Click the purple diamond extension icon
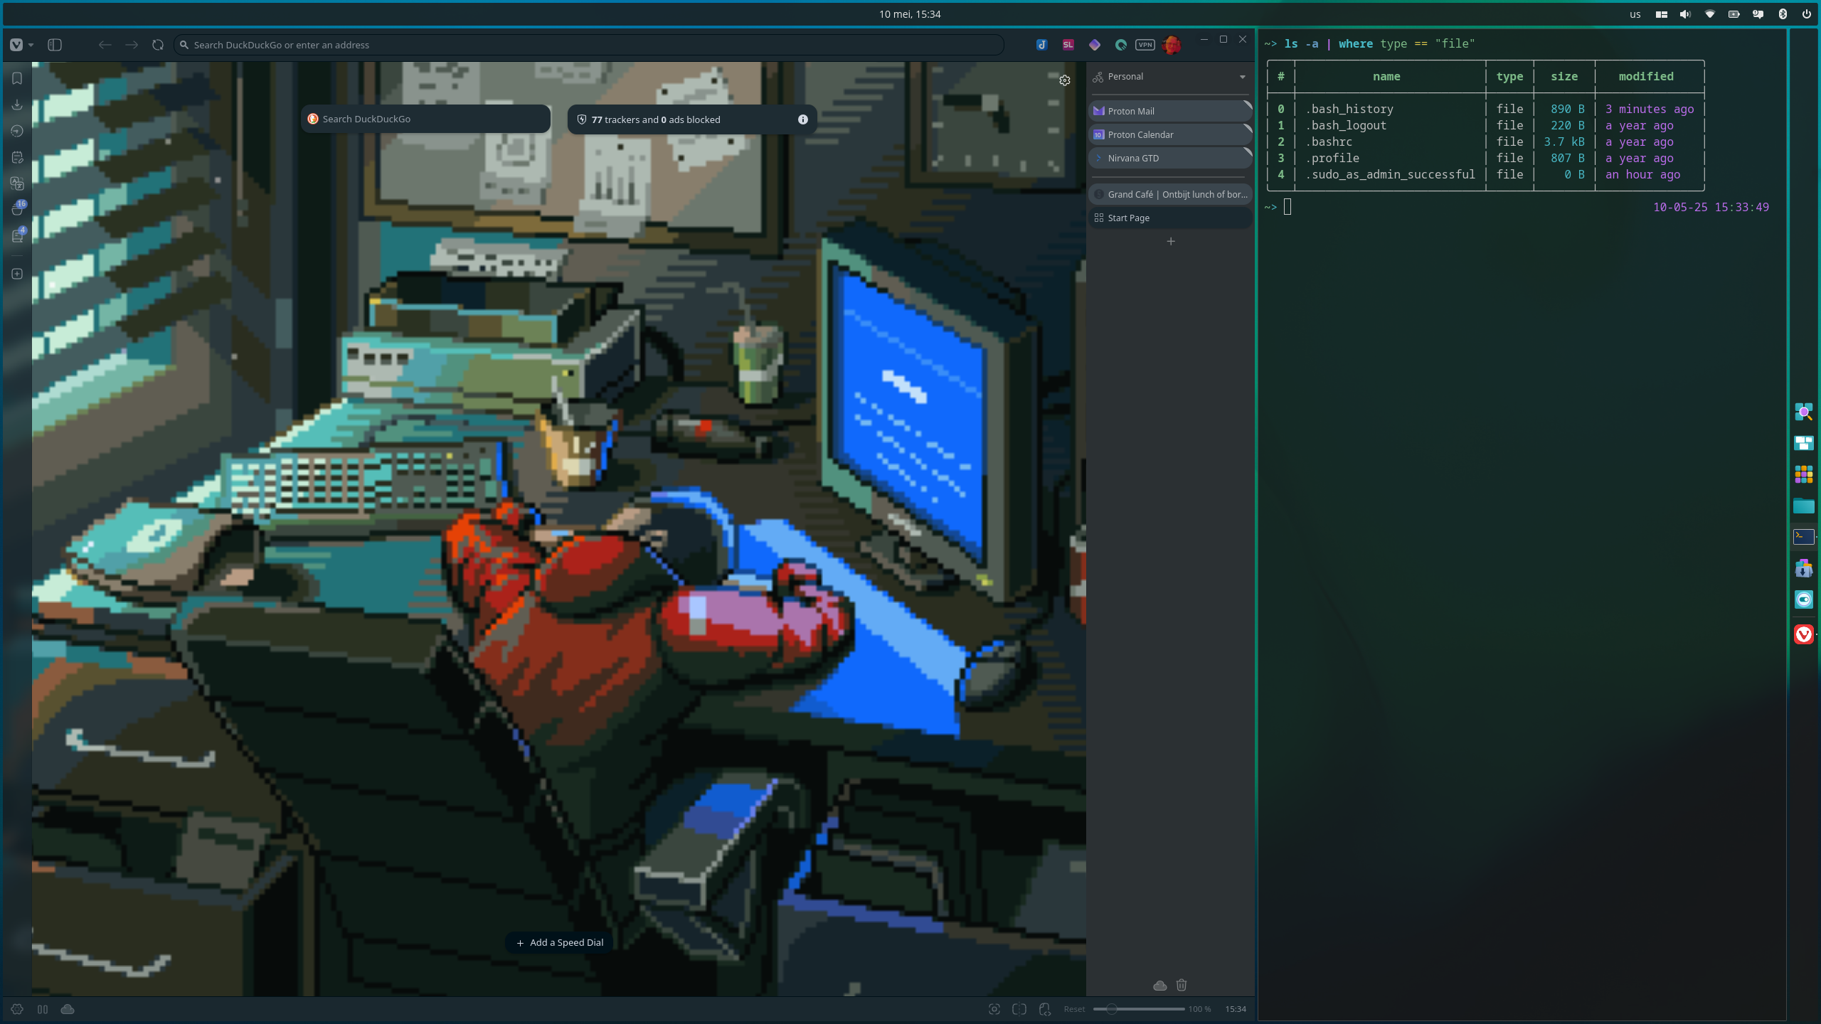Screen dimensions: 1821x1024 click(1094, 45)
